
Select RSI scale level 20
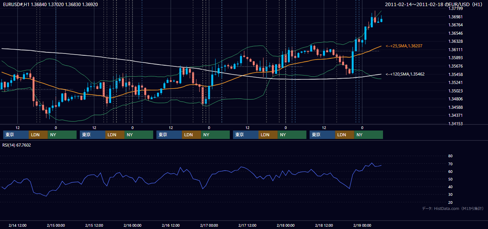[450, 202]
